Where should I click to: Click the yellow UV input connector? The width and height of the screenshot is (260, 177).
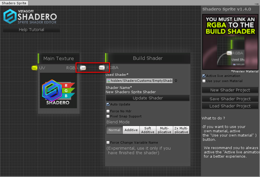coord(34,68)
